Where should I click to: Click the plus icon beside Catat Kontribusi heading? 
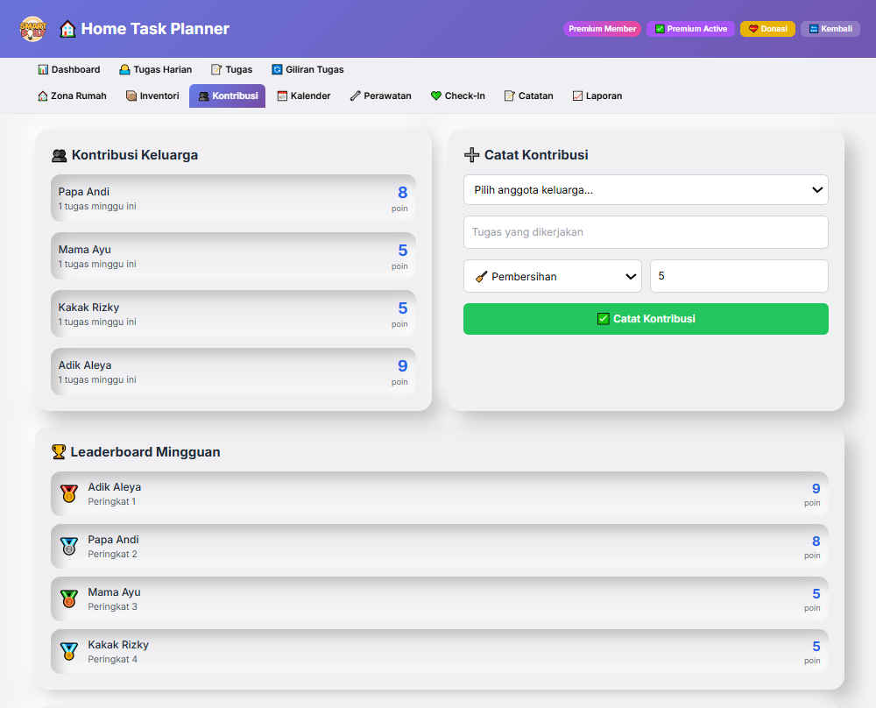[471, 155]
